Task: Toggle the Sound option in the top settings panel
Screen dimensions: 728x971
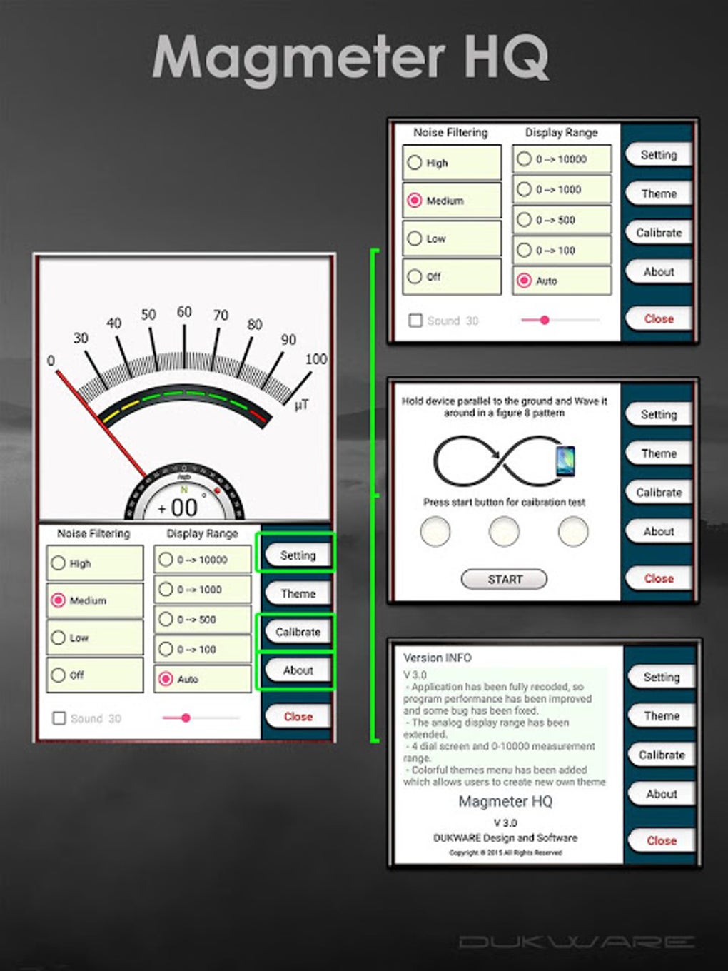Action: [416, 321]
